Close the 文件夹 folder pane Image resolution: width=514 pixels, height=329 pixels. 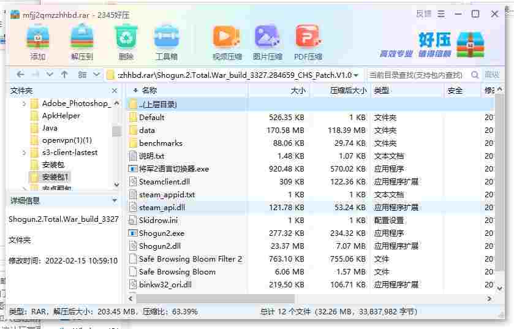[x=115, y=91]
